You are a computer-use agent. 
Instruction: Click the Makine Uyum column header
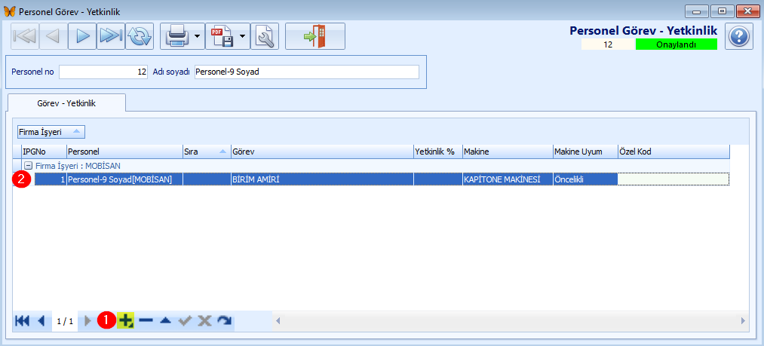point(585,152)
